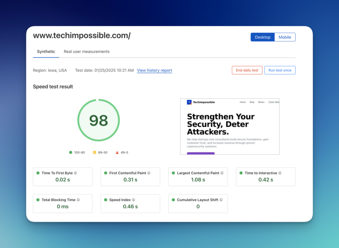This screenshot has width=339, height=248.
Task: Click info icon beside First Contentful Paint
Action: [149, 173]
